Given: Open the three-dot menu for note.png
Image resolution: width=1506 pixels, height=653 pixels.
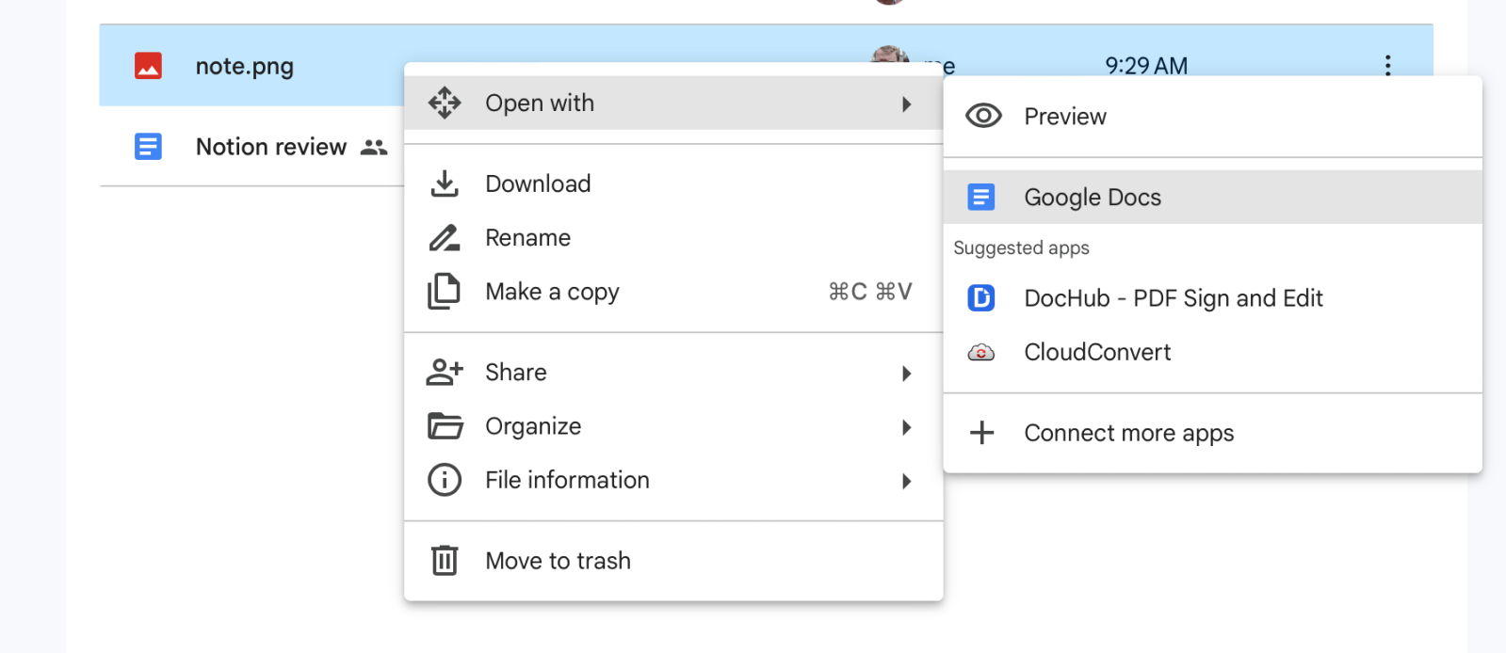Looking at the screenshot, I should [x=1387, y=65].
